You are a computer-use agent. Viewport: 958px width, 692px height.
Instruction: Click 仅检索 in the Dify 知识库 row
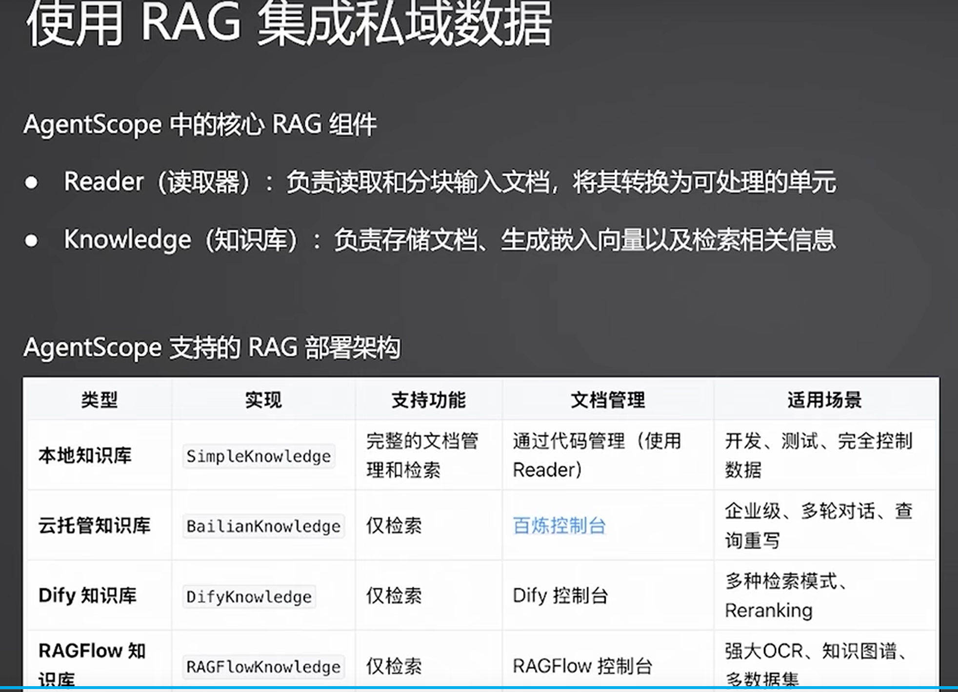[394, 595]
